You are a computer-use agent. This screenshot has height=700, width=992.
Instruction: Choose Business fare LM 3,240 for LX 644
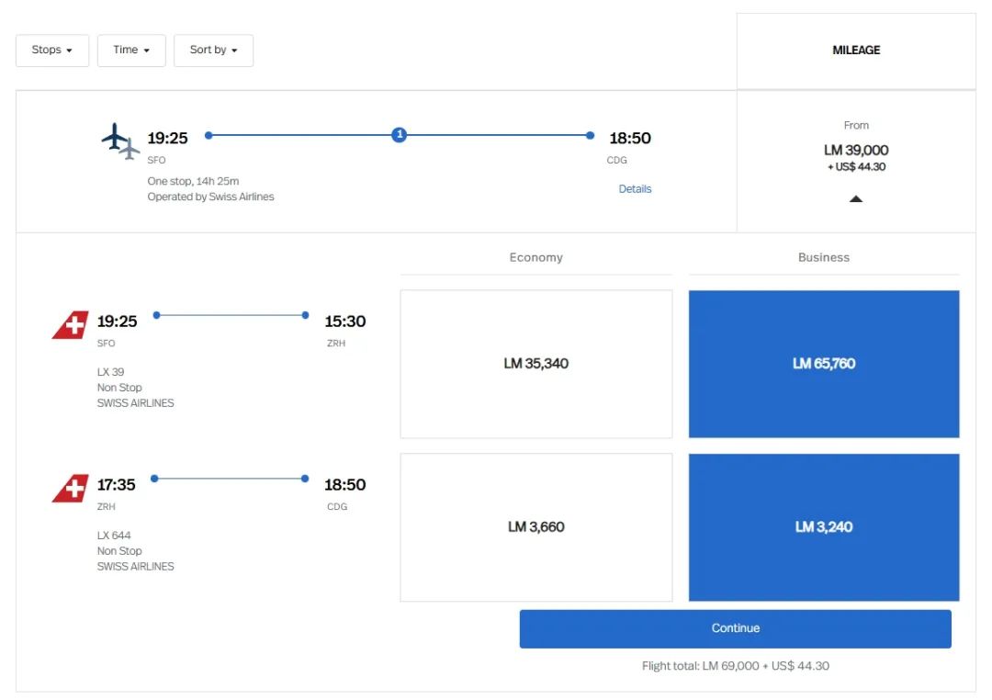pyautogui.click(x=824, y=527)
